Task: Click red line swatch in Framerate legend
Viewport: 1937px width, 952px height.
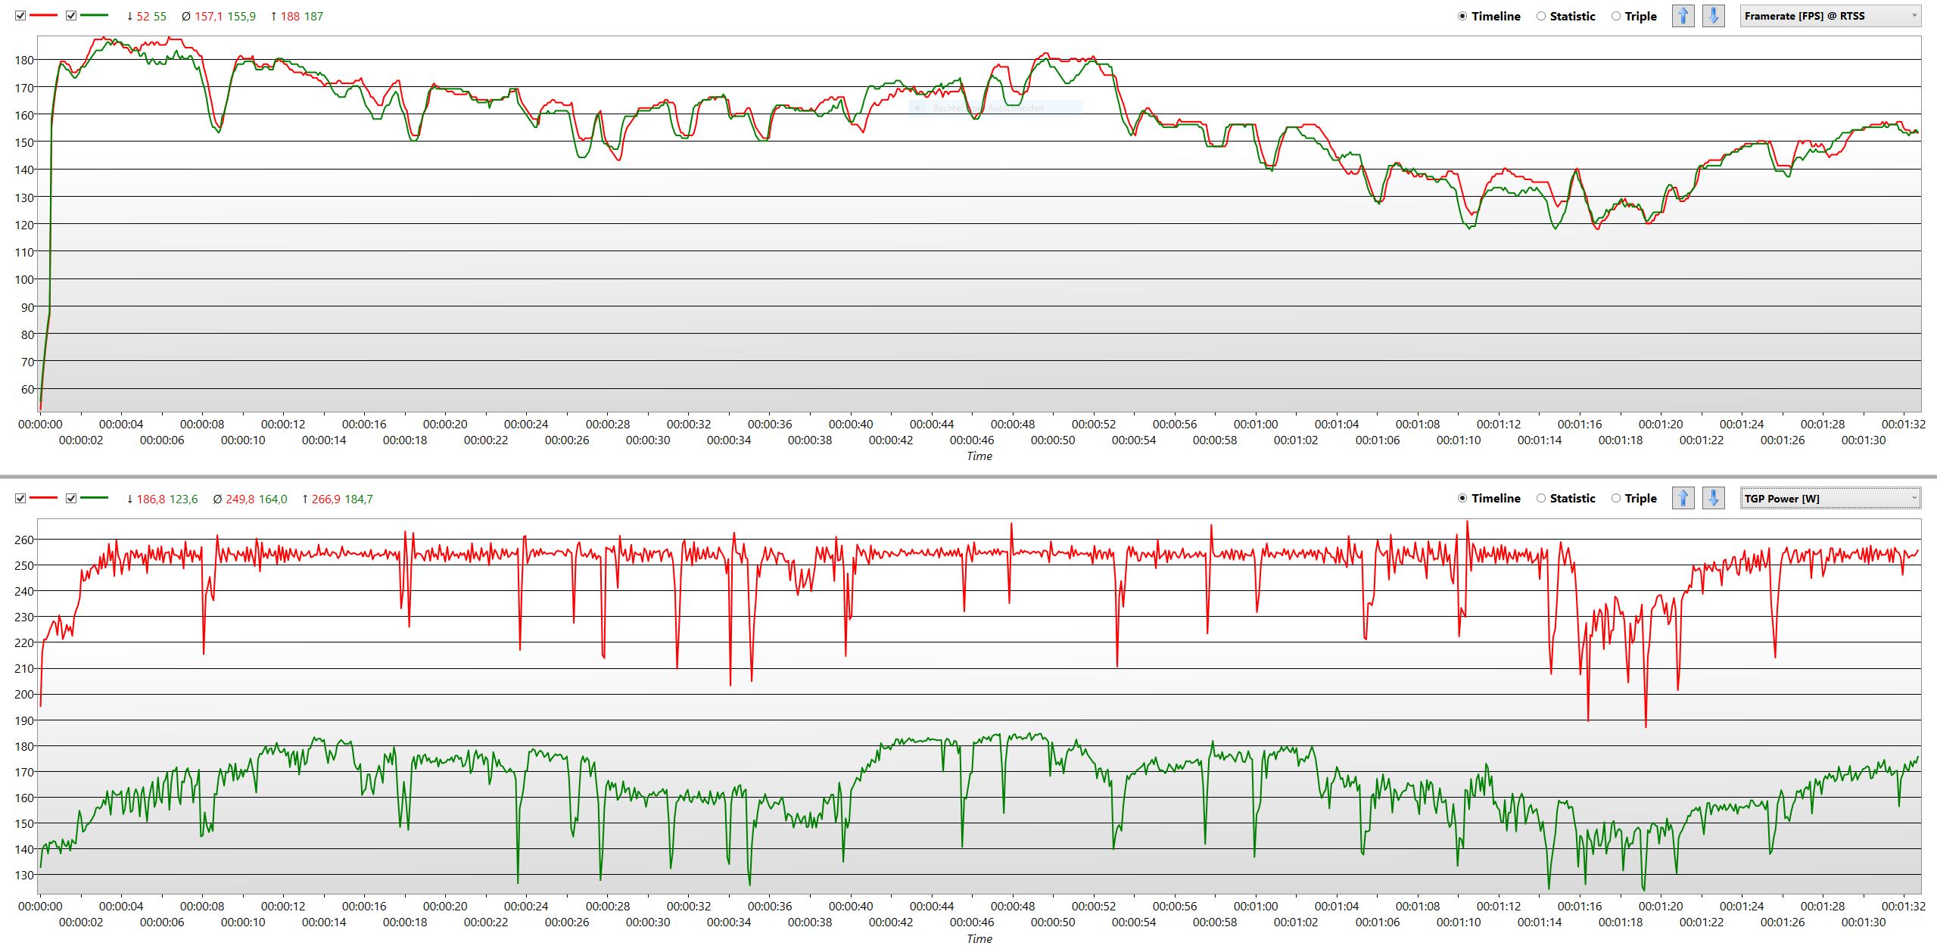Action: click(44, 16)
